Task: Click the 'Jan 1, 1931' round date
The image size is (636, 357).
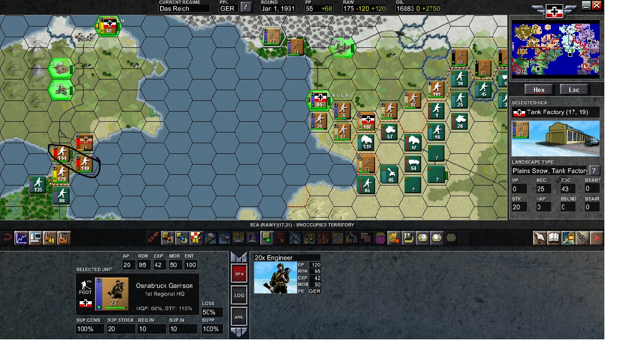Action: (x=278, y=8)
